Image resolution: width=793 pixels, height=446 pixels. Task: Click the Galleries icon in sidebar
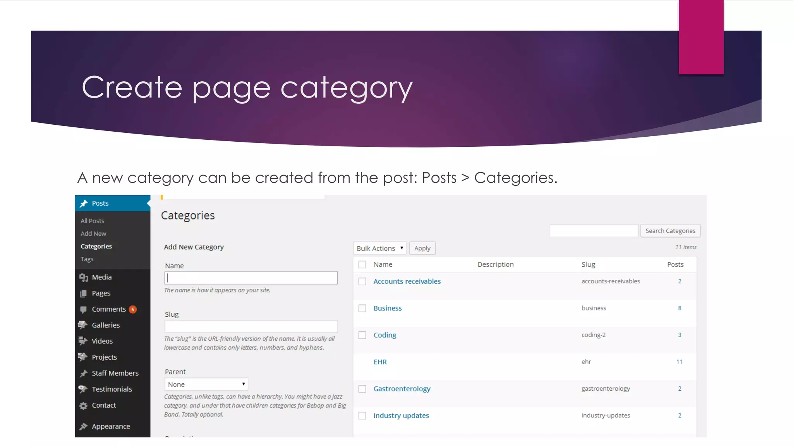(83, 325)
